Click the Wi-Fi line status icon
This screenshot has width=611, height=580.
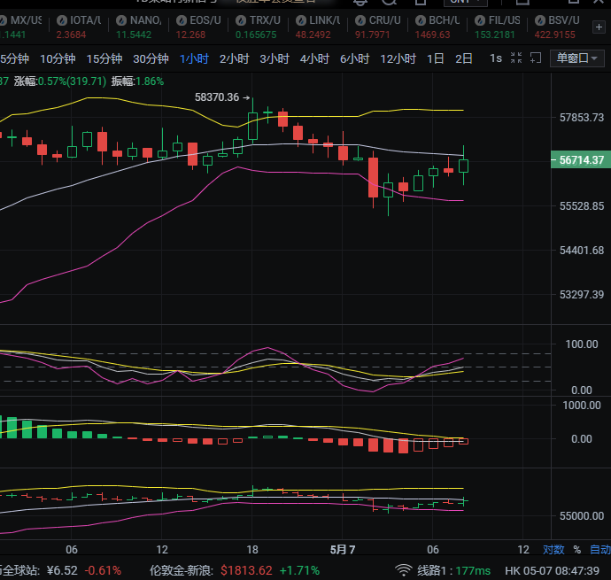click(x=404, y=569)
